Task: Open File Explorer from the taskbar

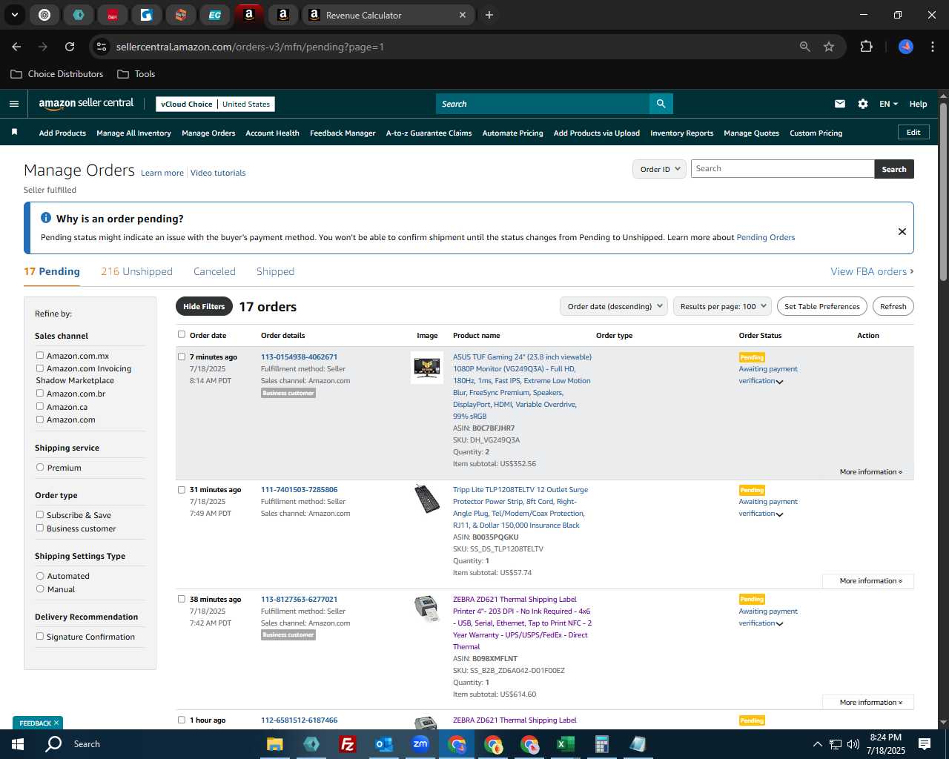Action: click(274, 744)
